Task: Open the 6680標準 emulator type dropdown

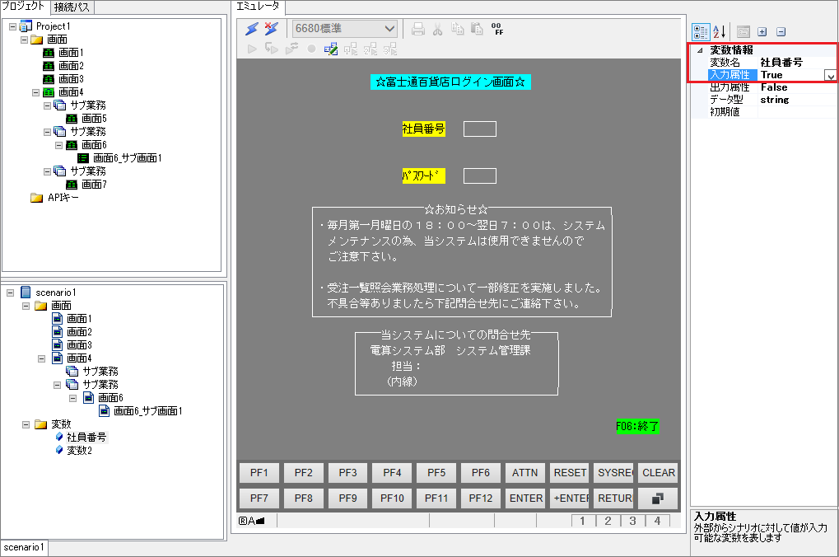Action: (x=389, y=29)
